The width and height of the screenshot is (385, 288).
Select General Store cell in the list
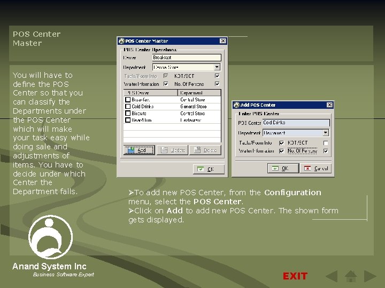pyautogui.click(x=194, y=107)
